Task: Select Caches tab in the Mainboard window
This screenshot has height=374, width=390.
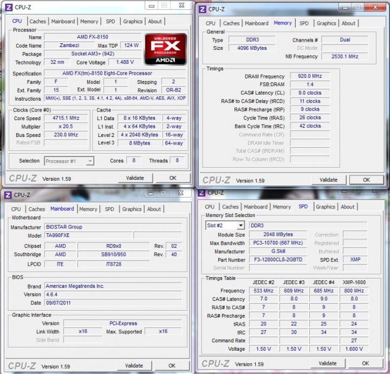Action: click(37, 209)
